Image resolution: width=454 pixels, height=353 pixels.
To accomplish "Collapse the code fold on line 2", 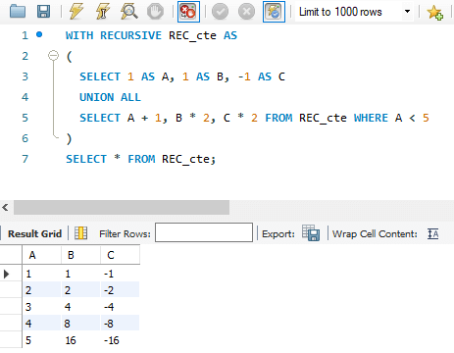I will (53, 56).
